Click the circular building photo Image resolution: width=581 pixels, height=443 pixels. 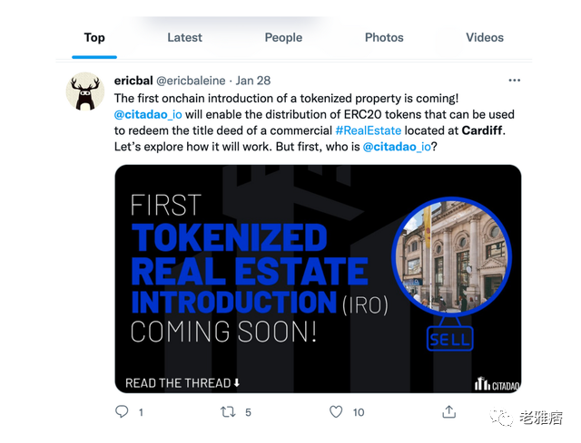click(452, 256)
